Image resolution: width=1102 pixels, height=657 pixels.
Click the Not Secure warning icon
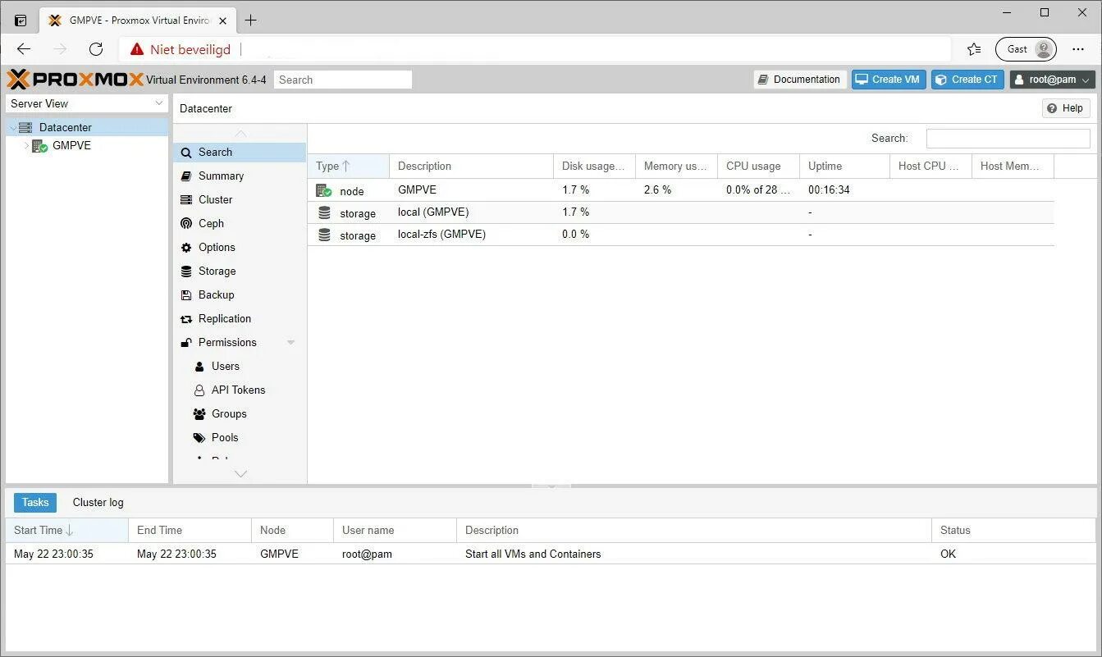[x=136, y=49]
